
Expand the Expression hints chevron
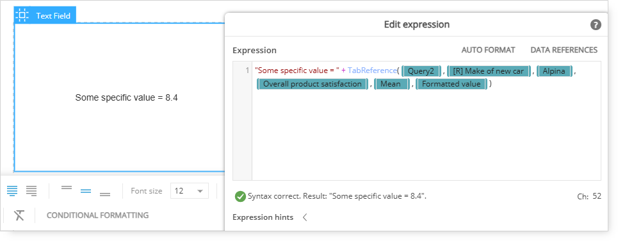305,217
